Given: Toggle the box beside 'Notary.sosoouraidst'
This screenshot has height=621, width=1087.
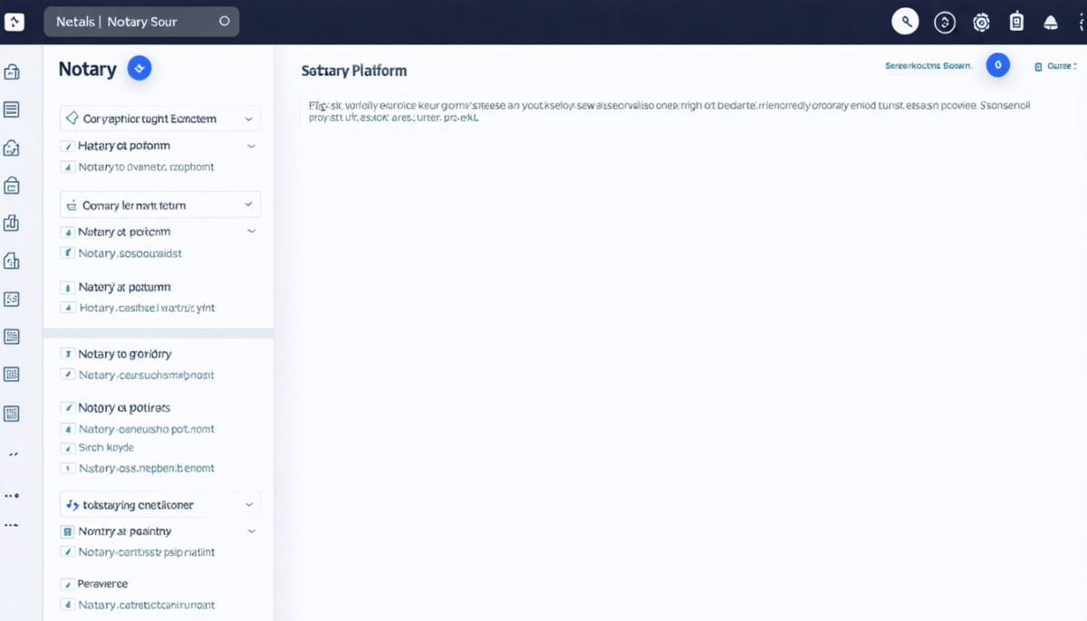Looking at the screenshot, I should click(67, 253).
